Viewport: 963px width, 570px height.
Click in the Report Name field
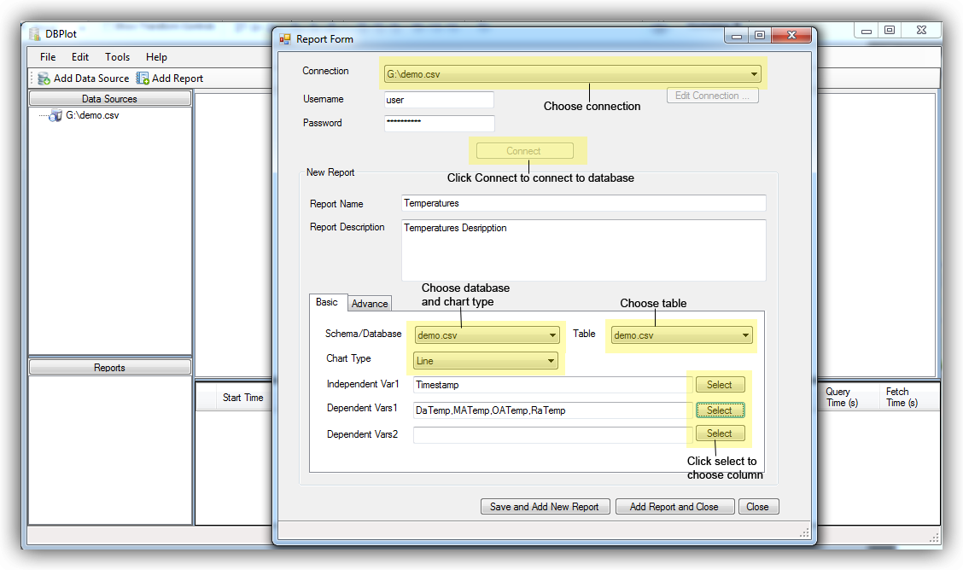pyautogui.click(x=583, y=204)
